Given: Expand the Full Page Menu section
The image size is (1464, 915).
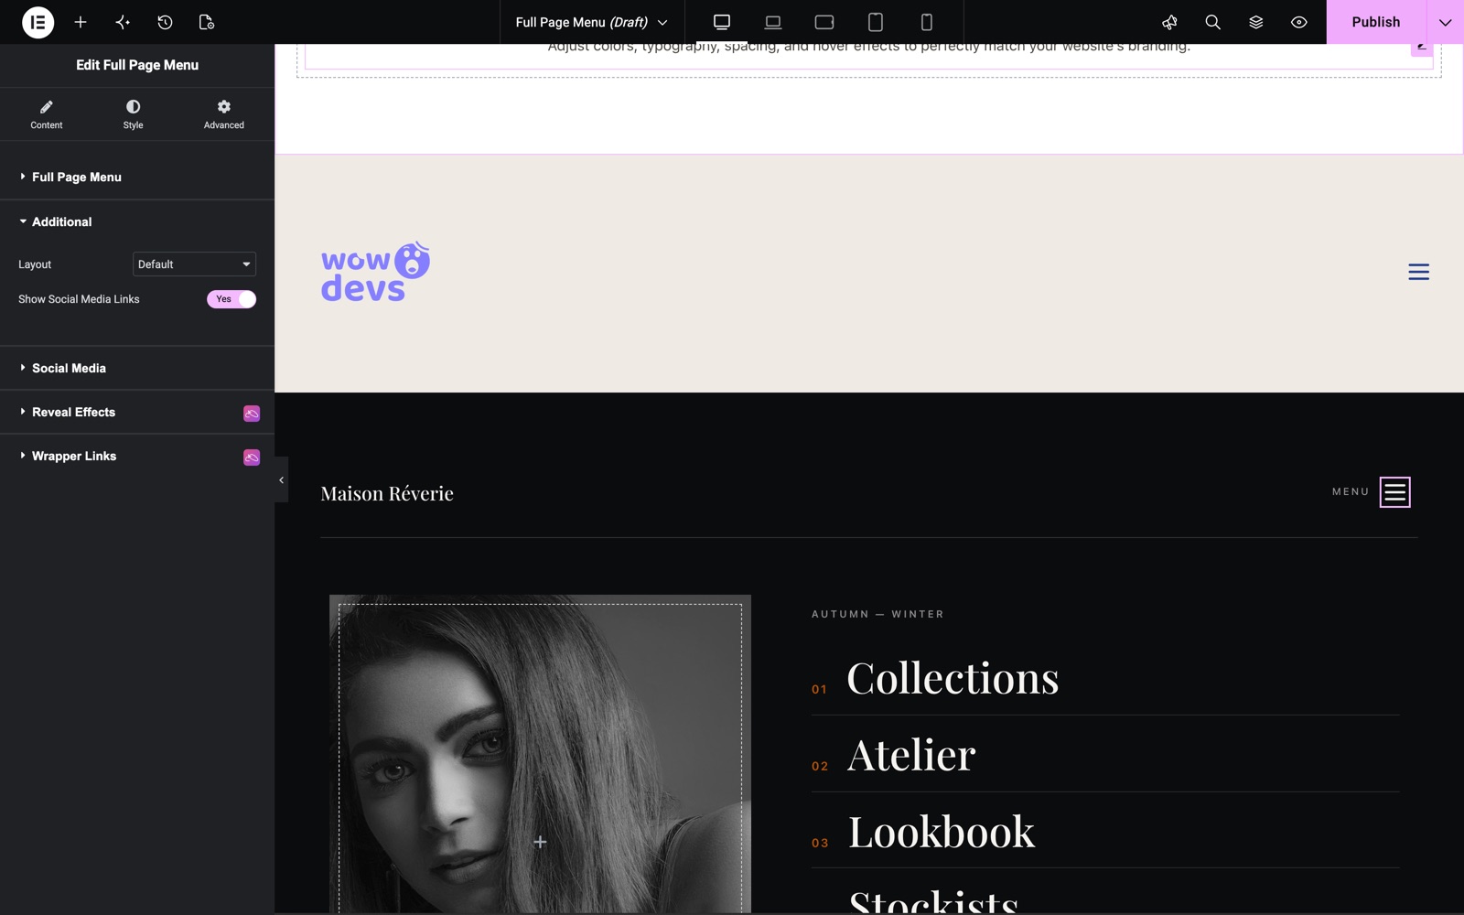Looking at the screenshot, I should point(137,178).
